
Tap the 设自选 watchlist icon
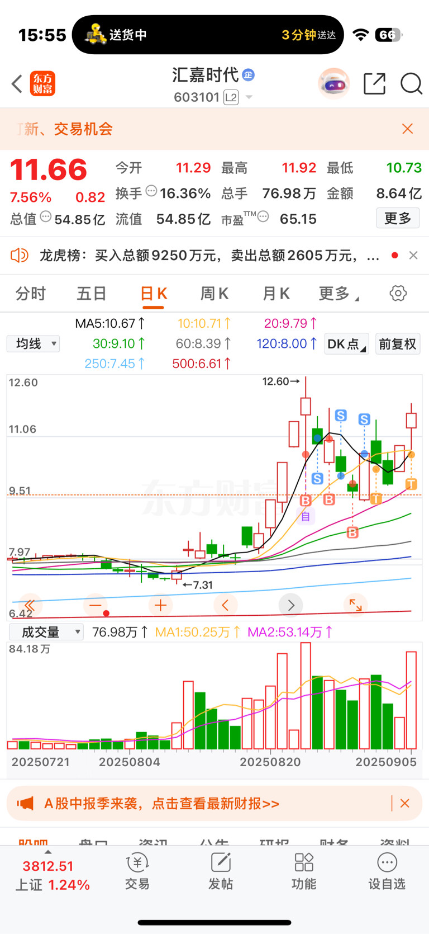pyautogui.click(x=387, y=872)
